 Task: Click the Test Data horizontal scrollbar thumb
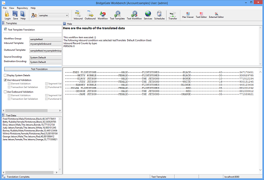pos(30,172)
